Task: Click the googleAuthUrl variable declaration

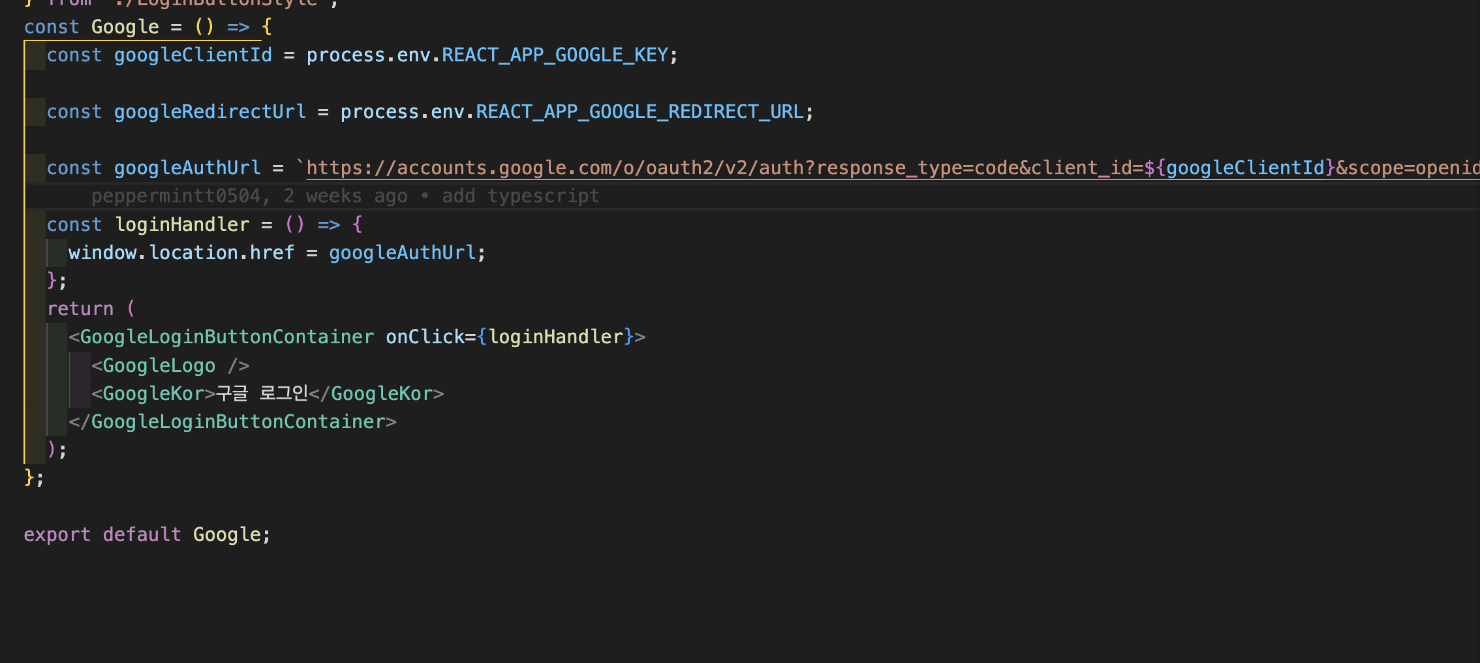Action: coord(187,168)
